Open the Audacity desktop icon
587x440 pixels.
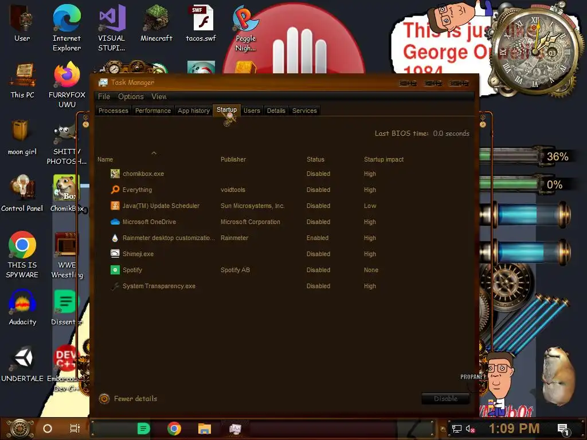pyautogui.click(x=22, y=307)
